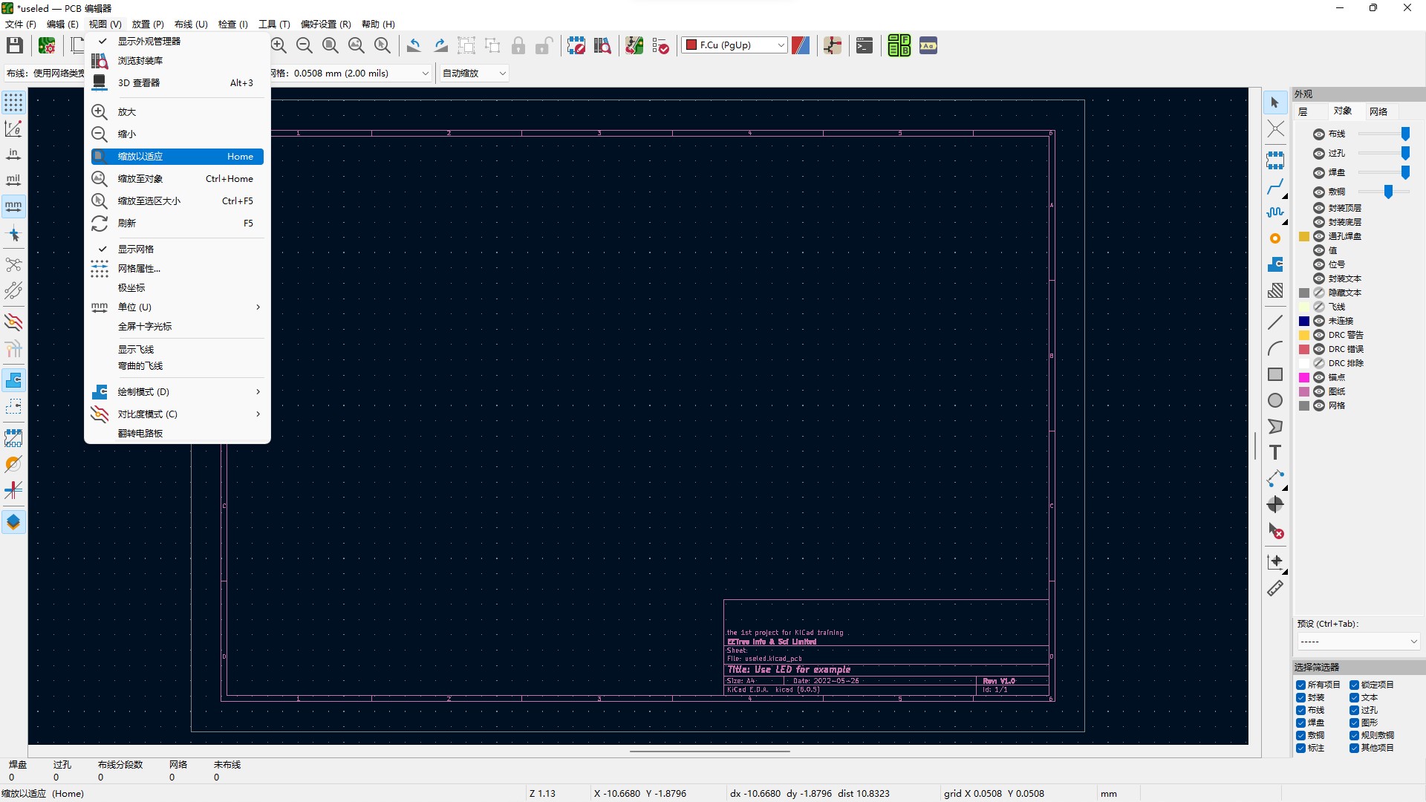The height and width of the screenshot is (802, 1426).
Task: Uncheck 规则敷铜 in selection filter
Action: pyautogui.click(x=1354, y=735)
